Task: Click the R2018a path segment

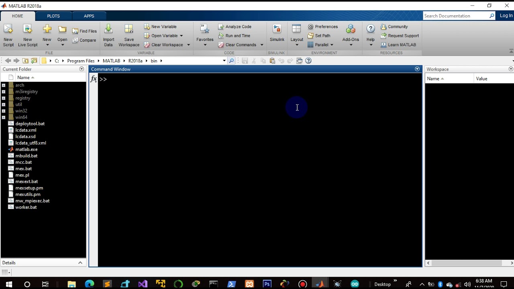Action: tap(135, 61)
